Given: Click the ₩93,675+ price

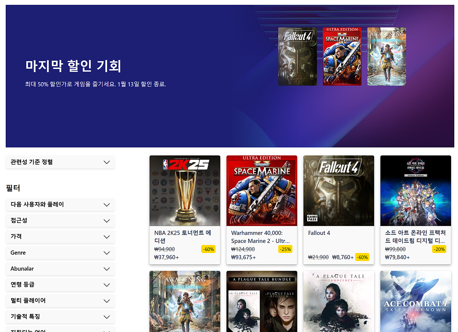Looking at the screenshot, I should [x=244, y=257].
